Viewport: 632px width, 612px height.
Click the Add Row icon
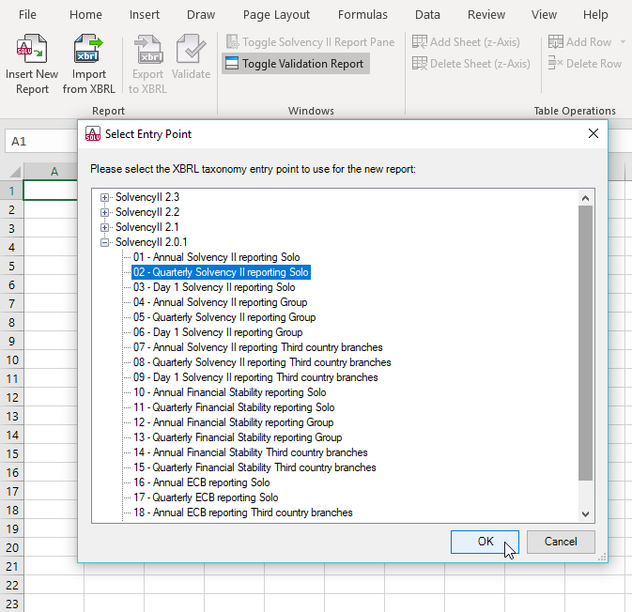click(x=556, y=42)
